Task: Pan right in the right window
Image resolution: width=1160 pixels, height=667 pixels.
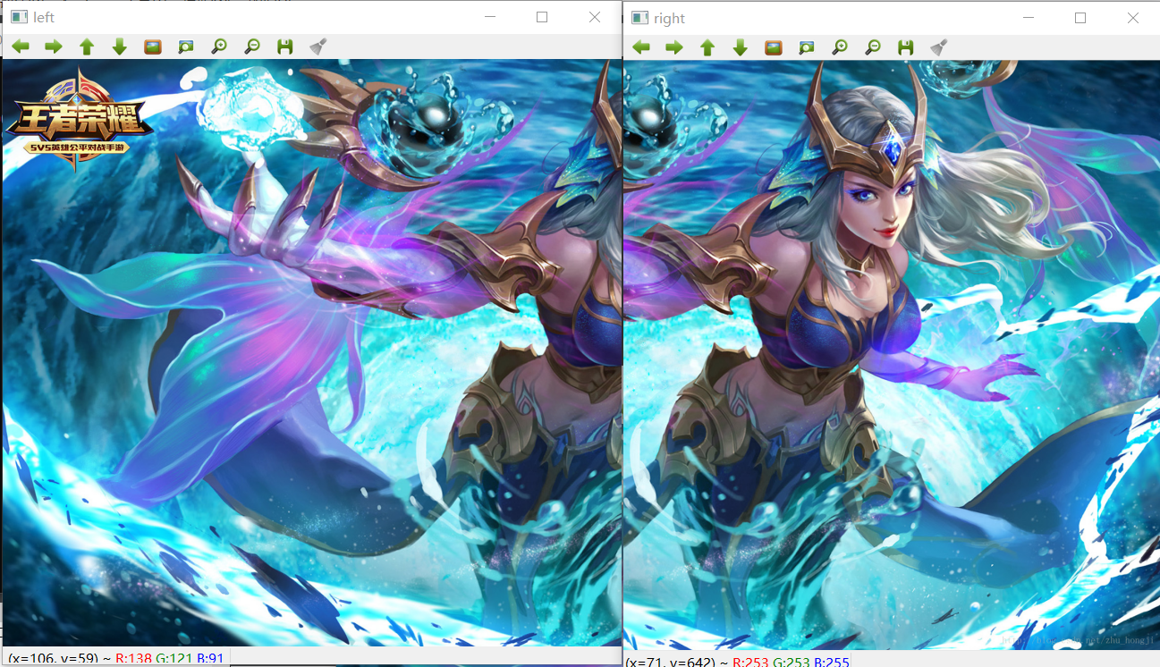Action: pyautogui.click(x=674, y=47)
